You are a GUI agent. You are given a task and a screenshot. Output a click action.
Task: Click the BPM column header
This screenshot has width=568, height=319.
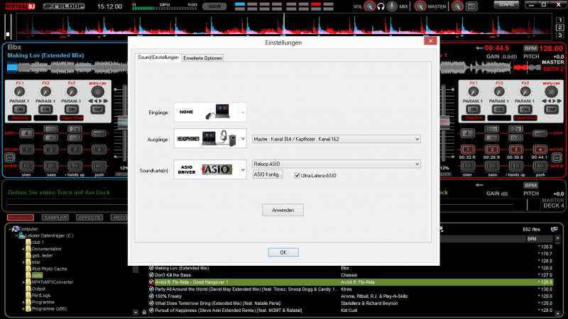point(540,239)
